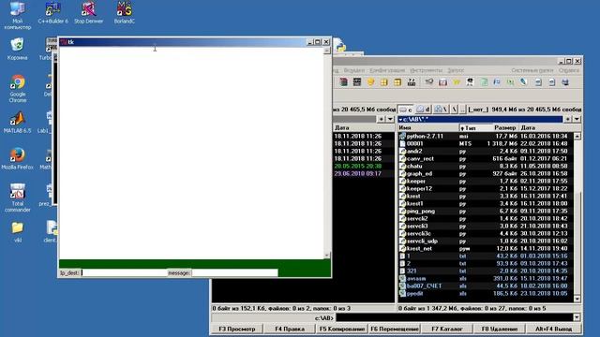Click the red archive icon in Total Commander toolbar
The image size is (600, 337).
click(343, 82)
